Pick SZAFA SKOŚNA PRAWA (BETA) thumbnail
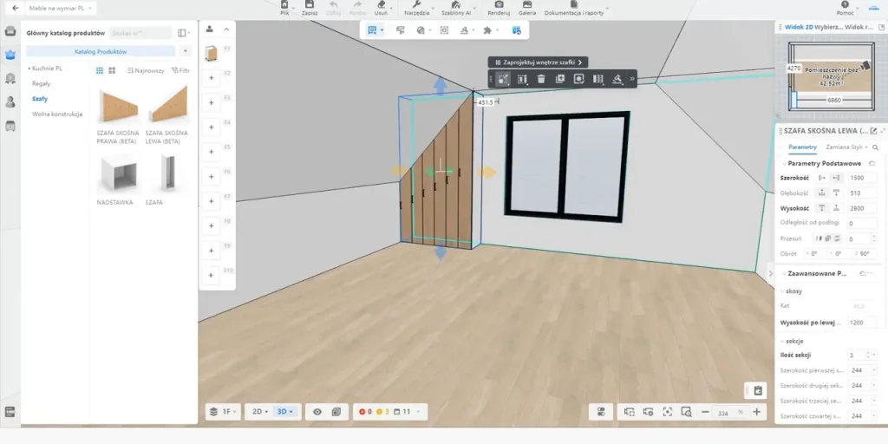888x444 pixels. pos(118,106)
